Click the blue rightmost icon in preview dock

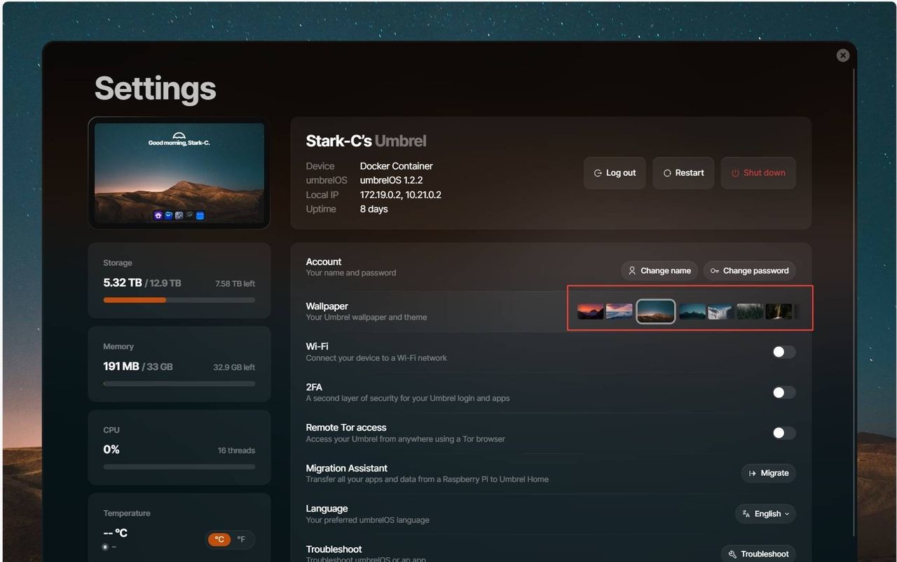tap(200, 216)
